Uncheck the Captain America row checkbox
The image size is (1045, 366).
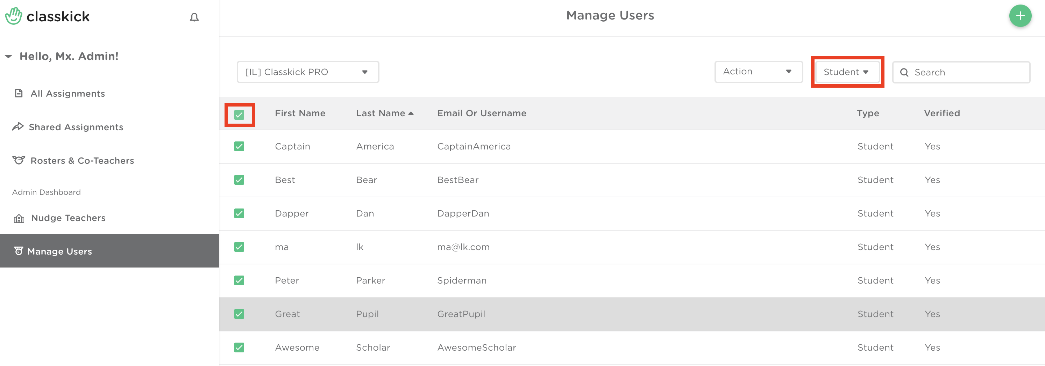[239, 146]
